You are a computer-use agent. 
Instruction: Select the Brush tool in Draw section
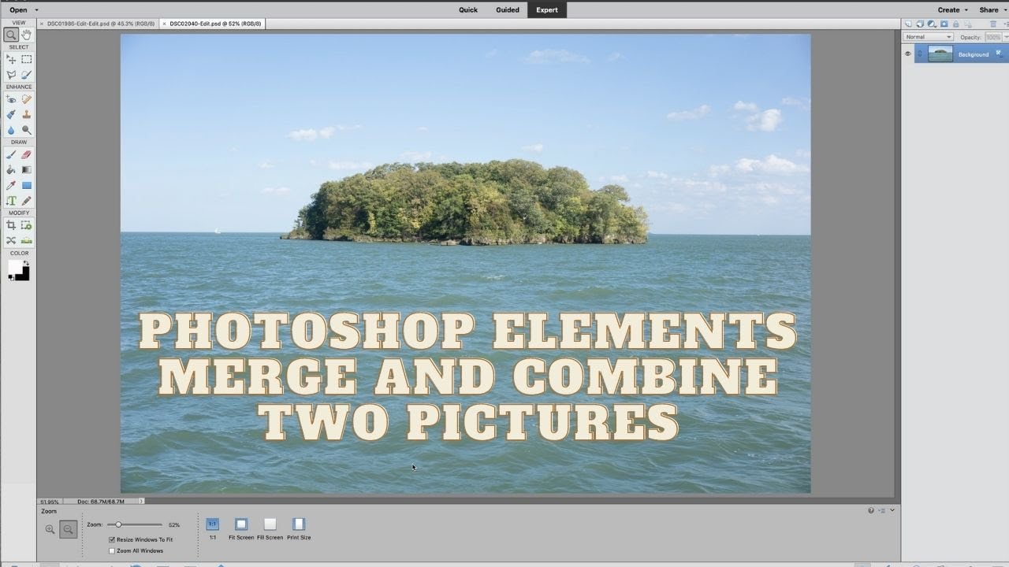[11, 154]
